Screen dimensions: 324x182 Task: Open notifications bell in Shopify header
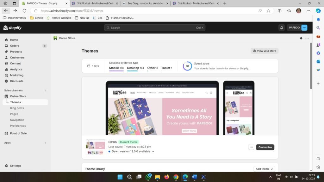[281, 28]
